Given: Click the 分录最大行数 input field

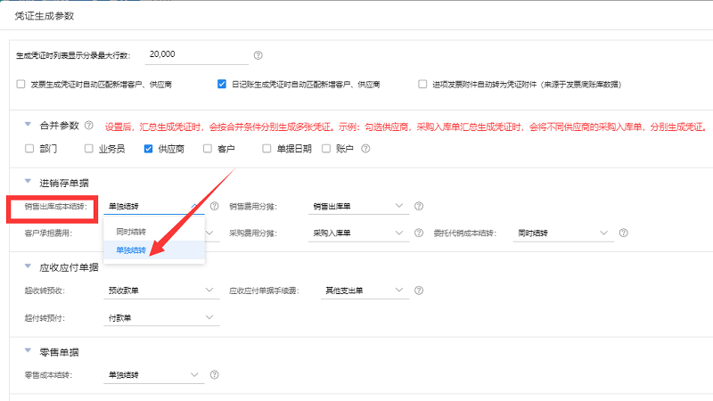Looking at the screenshot, I should [196, 55].
